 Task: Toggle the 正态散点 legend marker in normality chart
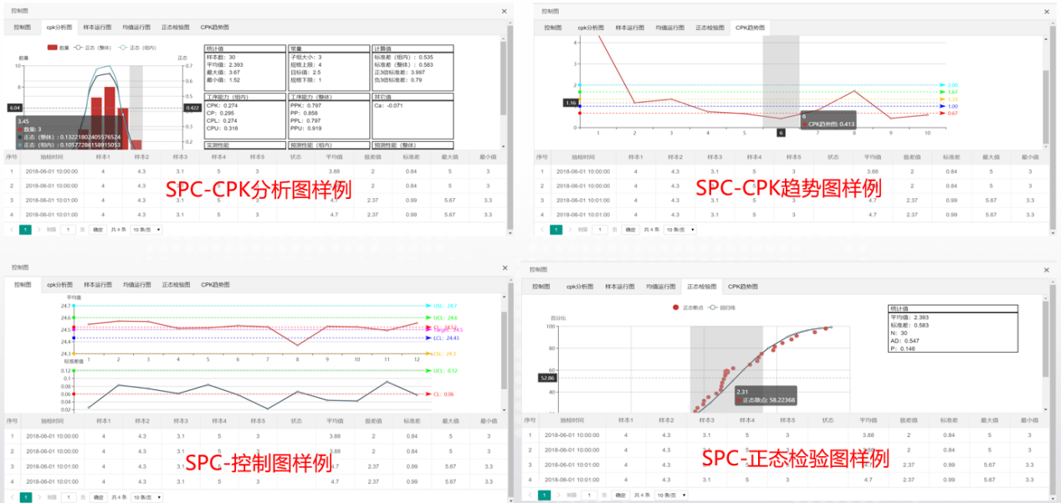click(677, 307)
